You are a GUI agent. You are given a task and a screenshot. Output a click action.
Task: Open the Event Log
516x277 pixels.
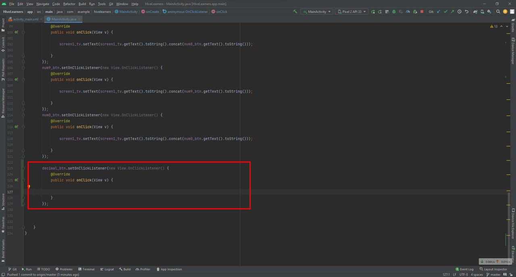464,269
